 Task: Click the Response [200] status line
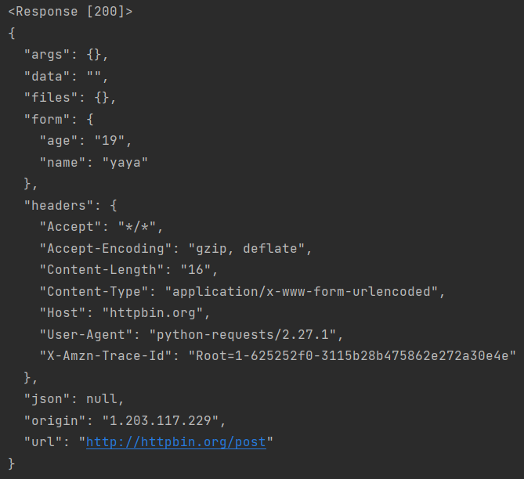(x=70, y=13)
